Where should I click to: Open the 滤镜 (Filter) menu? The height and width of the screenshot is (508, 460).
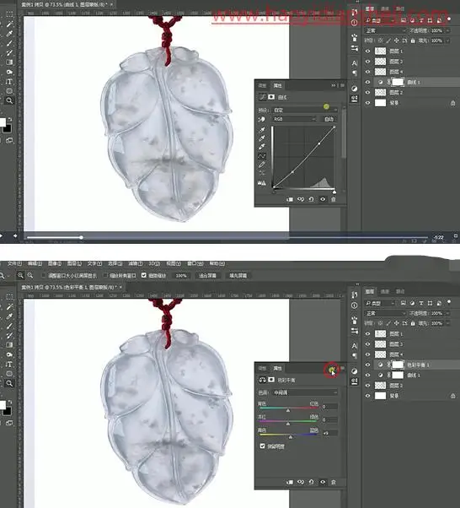[136, 264]
